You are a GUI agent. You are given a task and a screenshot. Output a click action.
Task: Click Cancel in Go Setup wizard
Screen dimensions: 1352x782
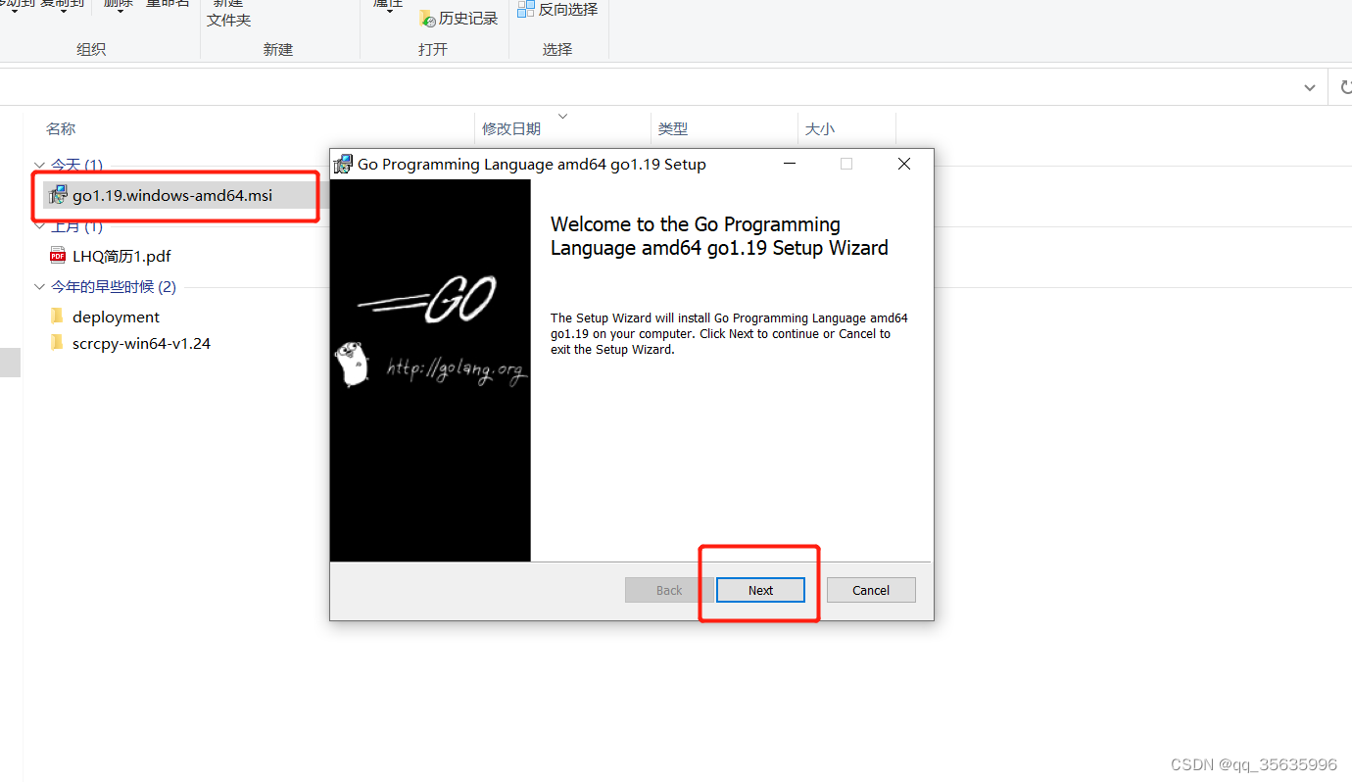click(871, 590)
